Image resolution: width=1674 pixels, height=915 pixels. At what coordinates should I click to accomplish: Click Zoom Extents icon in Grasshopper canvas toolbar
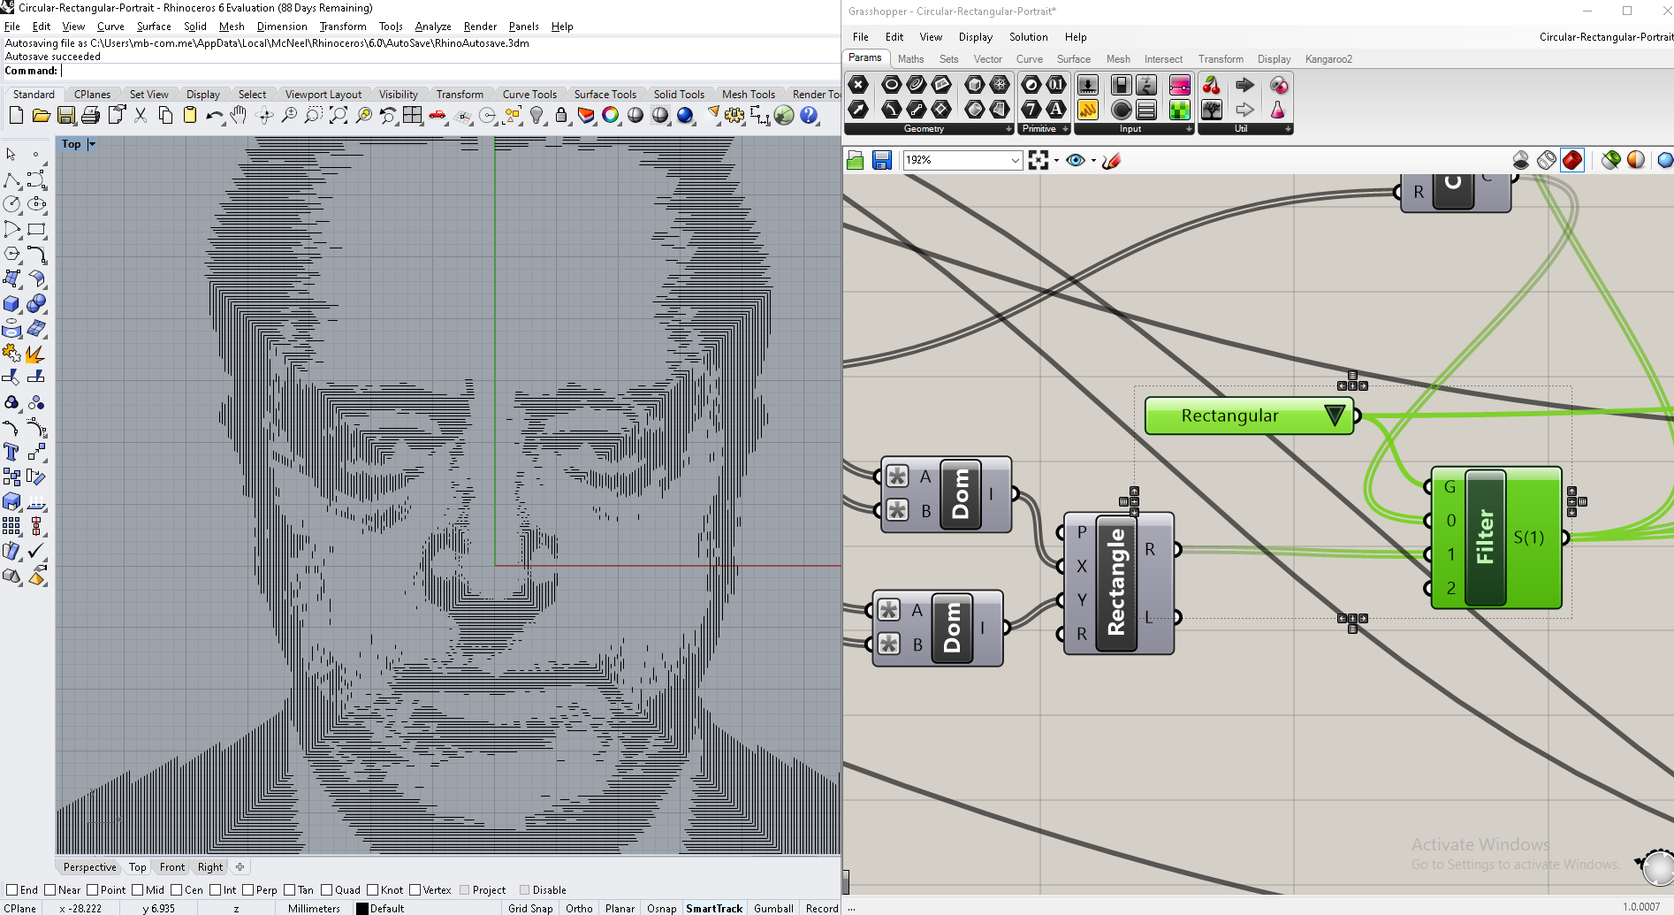tap(1039, 160)
